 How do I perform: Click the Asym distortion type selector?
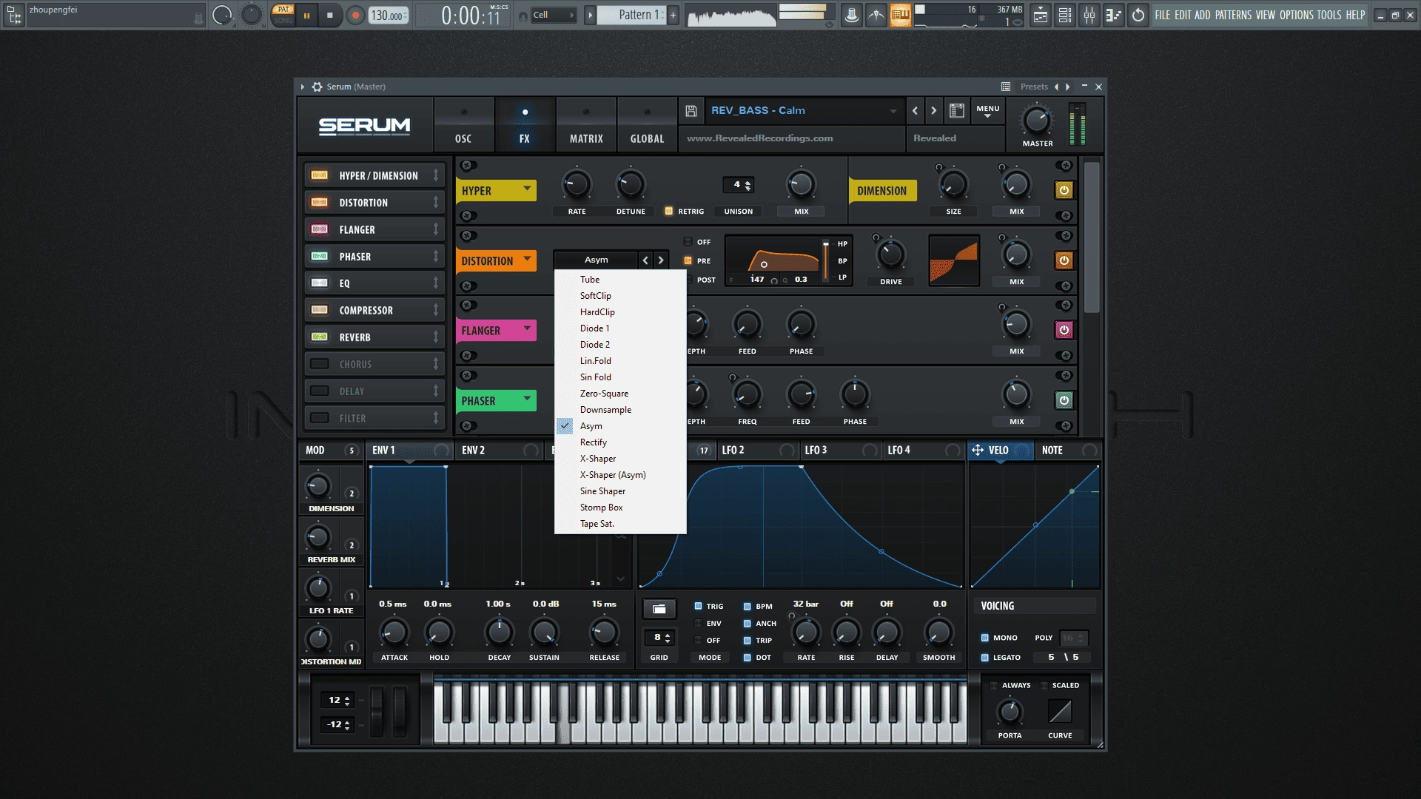596,260
